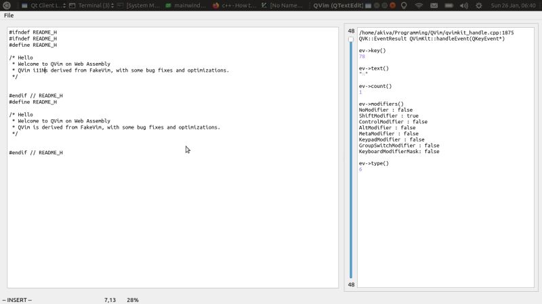Click the 'ev->text()' label

click(374, 68)
